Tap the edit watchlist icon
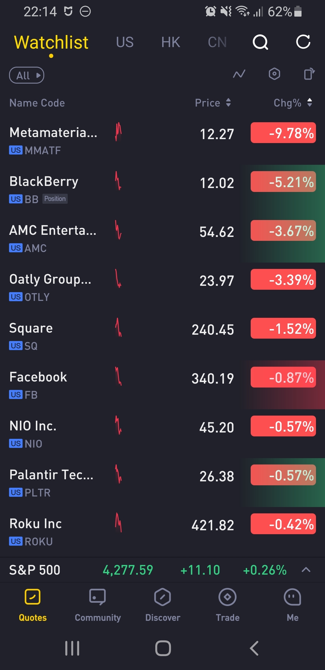The height and width of the screenshot is (670, 325). click(x=309, y=74)
